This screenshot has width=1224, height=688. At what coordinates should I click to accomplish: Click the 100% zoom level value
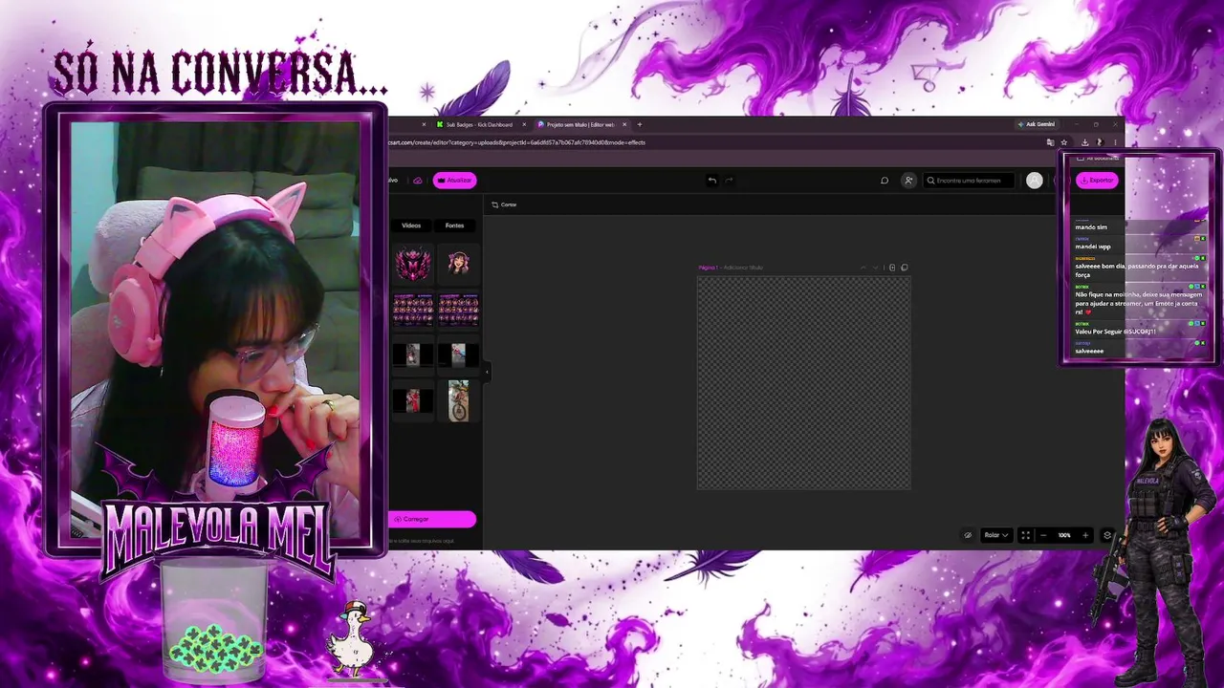click(x=1064, y=535)
